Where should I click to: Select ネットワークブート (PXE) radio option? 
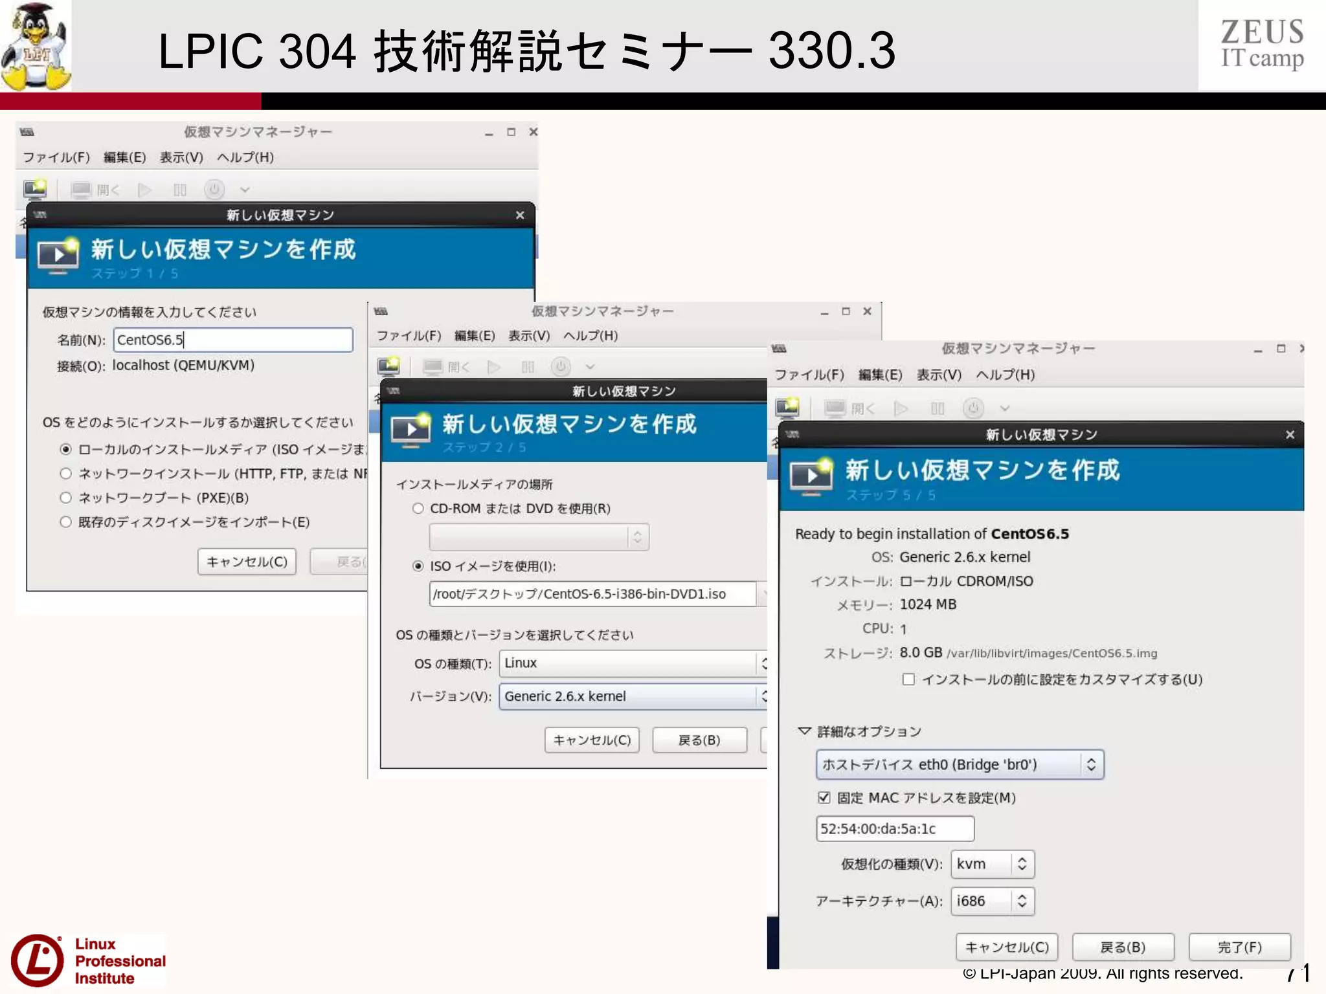point(65,497)
